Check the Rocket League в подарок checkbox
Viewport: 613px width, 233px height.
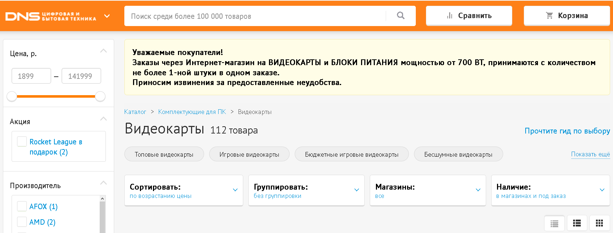click(x=22, y=141)
